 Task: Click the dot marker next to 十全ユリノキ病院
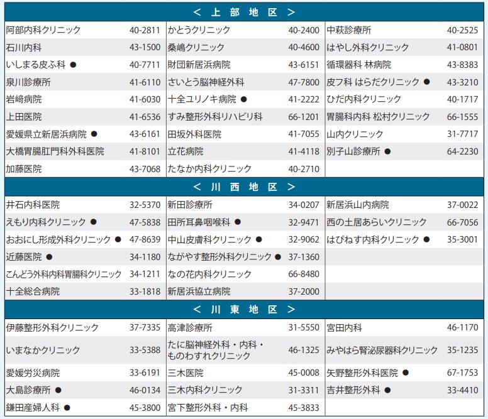[x=244, y=99]
